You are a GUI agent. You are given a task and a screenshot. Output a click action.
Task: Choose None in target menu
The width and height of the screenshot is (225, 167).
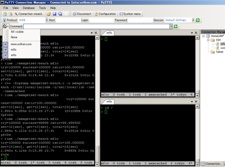pos(14,37)
